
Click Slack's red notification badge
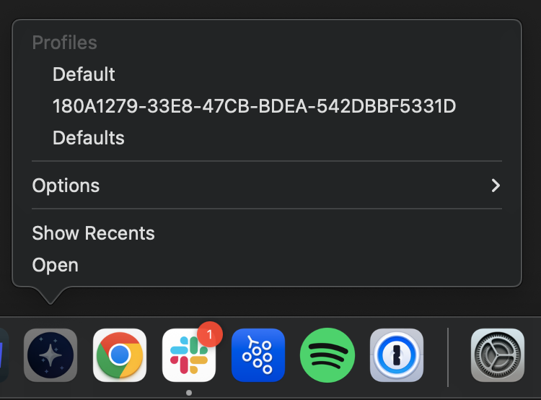coord(209,334)
